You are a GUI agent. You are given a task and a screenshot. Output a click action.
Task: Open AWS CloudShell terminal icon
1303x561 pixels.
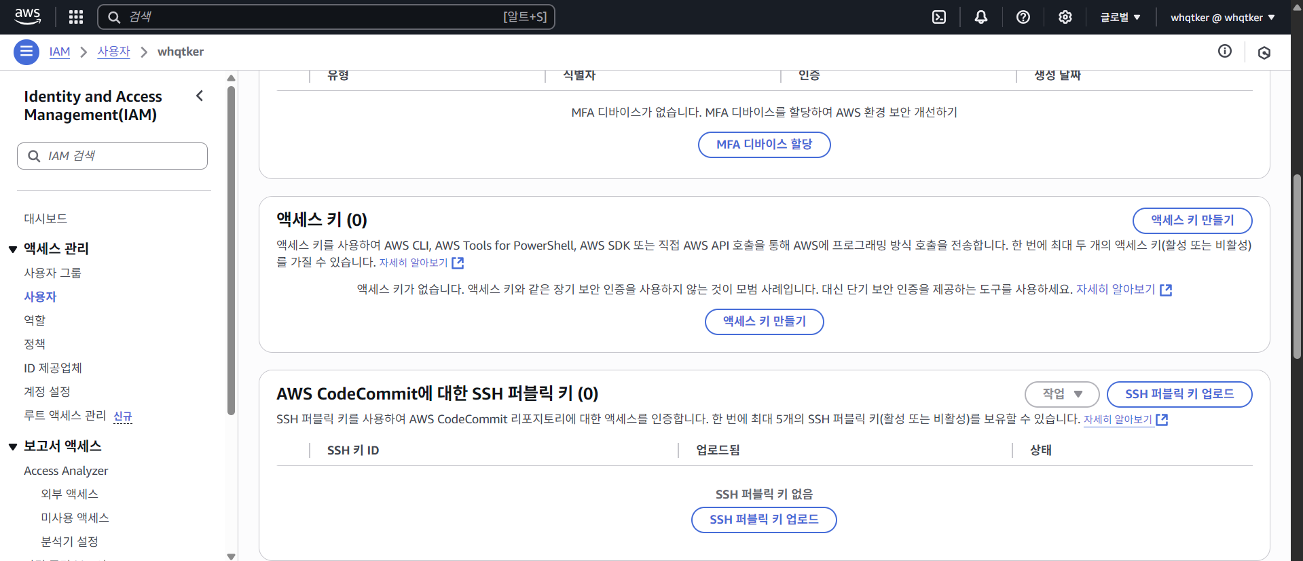click(x=939, y=17)
